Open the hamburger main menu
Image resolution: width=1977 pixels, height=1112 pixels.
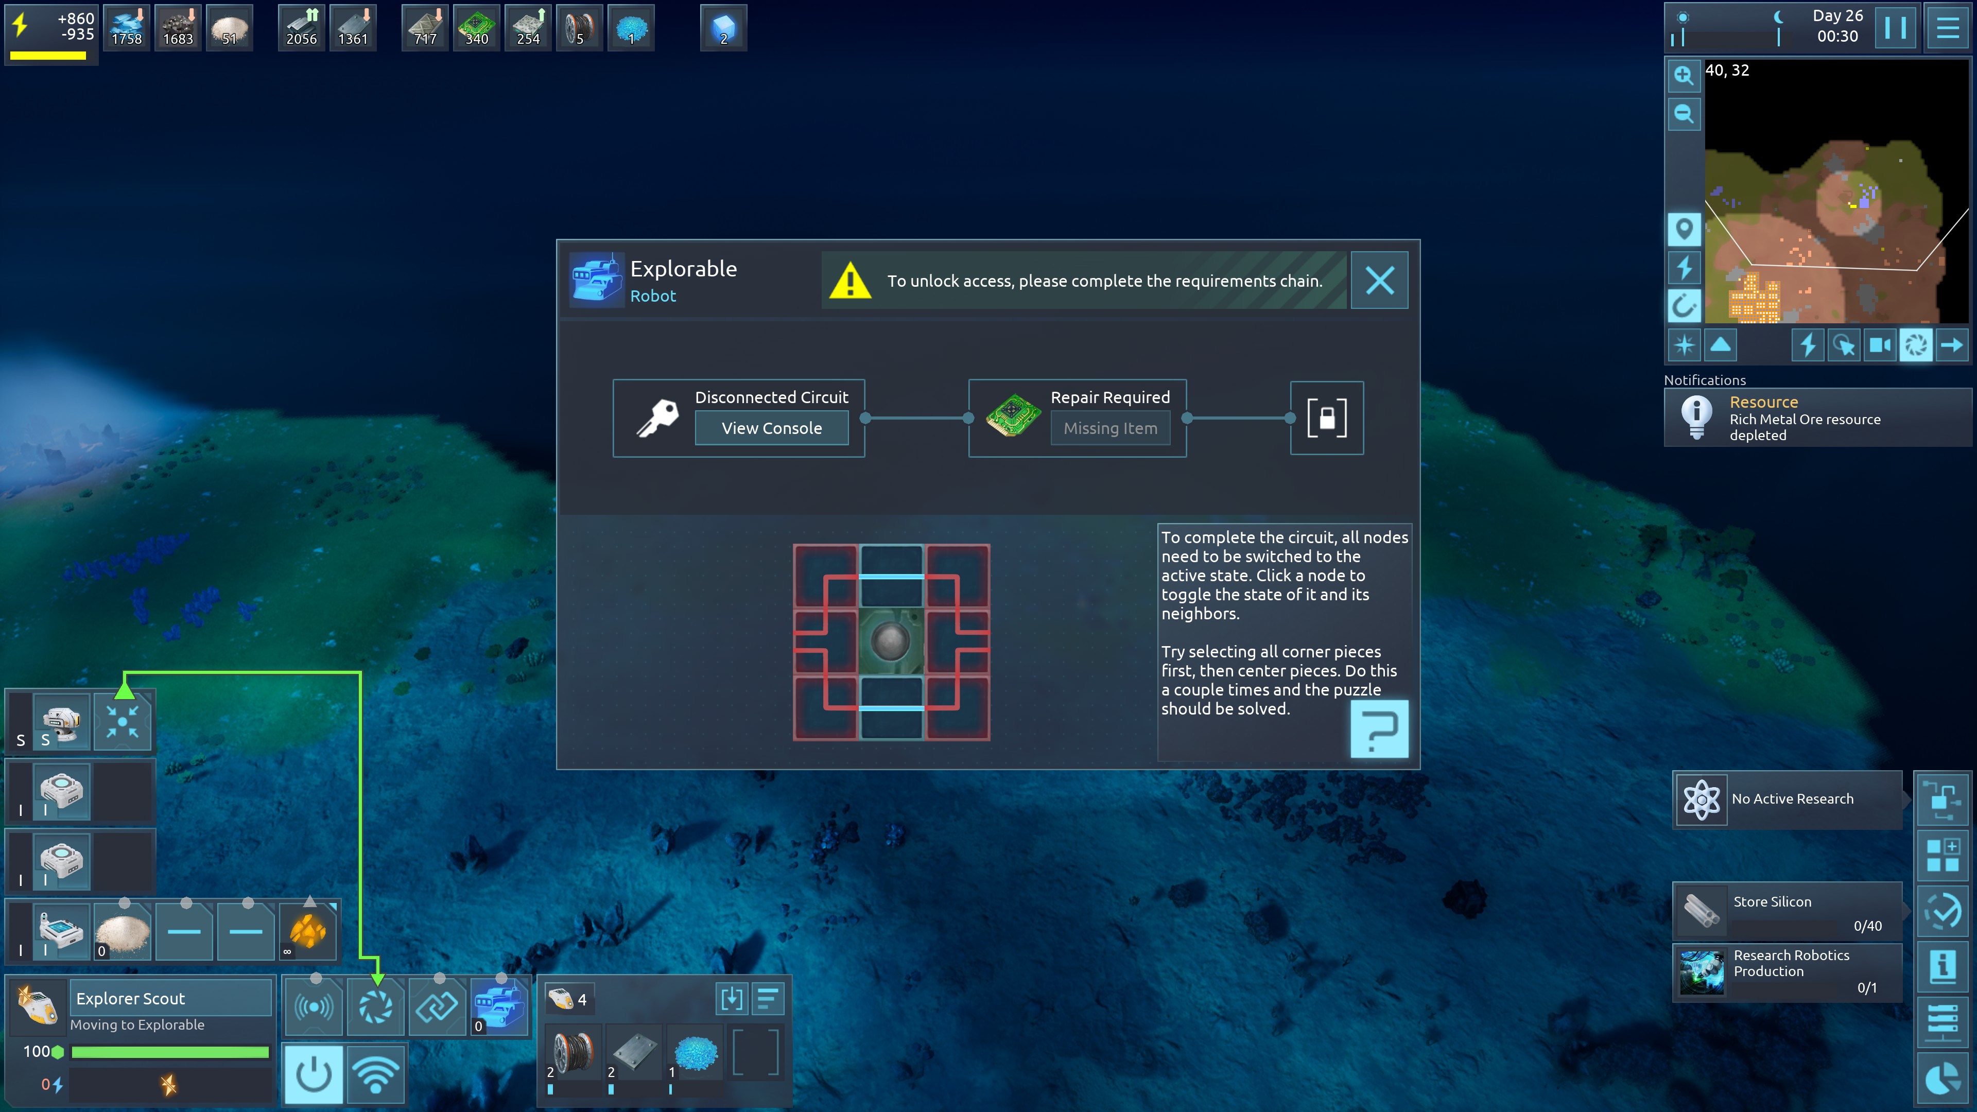point(1947,28)
